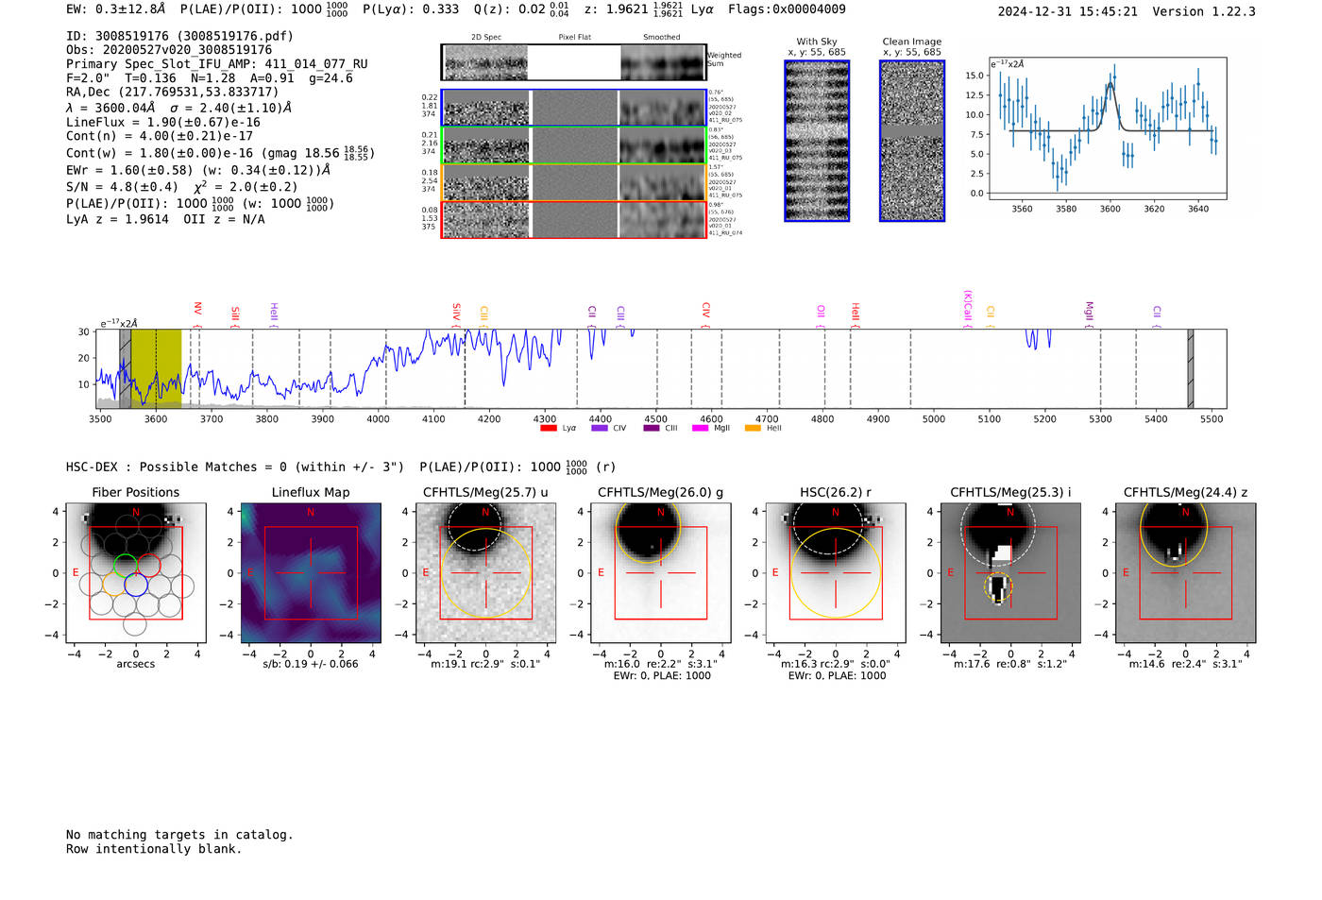Click the m:14.6 re:2.4" s:3.1" caption
Image resolution: width=1322 pixels, height=900 pixels.
tap(1186, 664)
